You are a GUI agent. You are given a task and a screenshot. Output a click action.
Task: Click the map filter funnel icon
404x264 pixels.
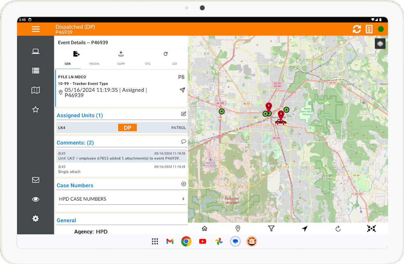(271, 228)
